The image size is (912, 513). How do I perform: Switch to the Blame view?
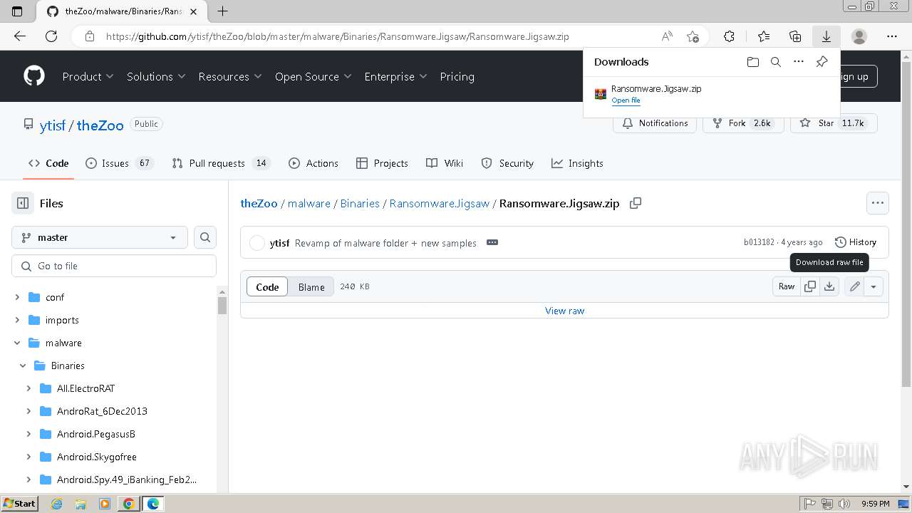(311, 286)
